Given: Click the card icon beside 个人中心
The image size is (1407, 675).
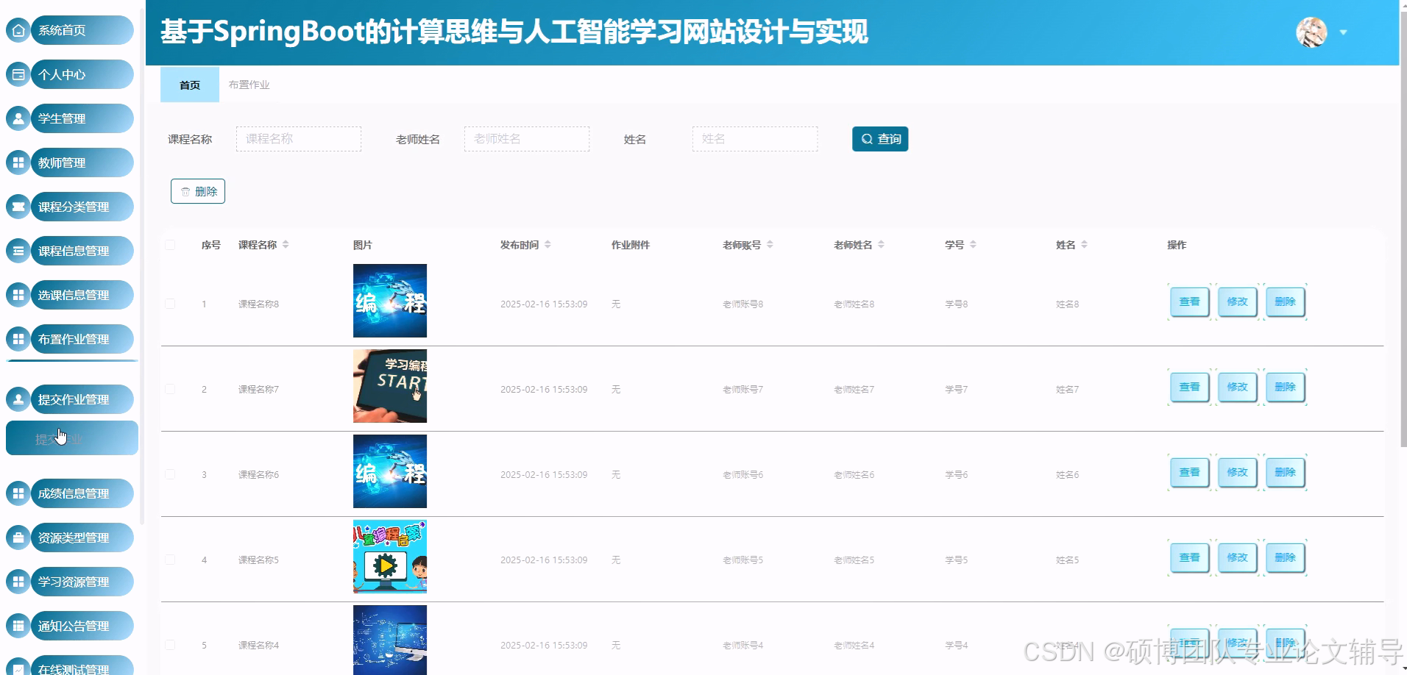Looking at the screenshot, I should click(x=18, y=74).
